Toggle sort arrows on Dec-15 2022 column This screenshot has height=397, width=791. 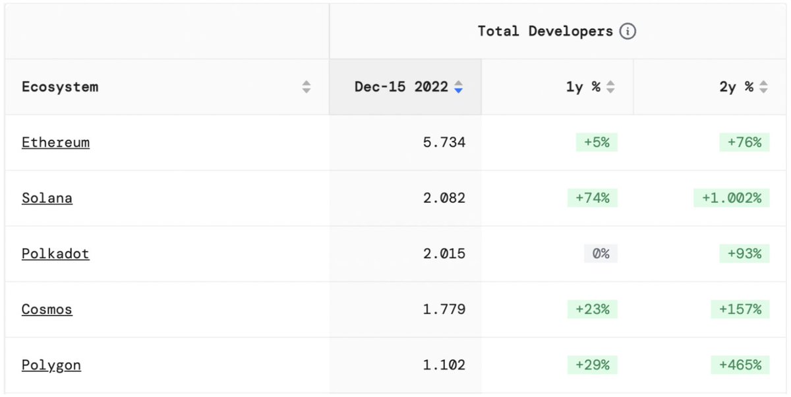point(459,87)
